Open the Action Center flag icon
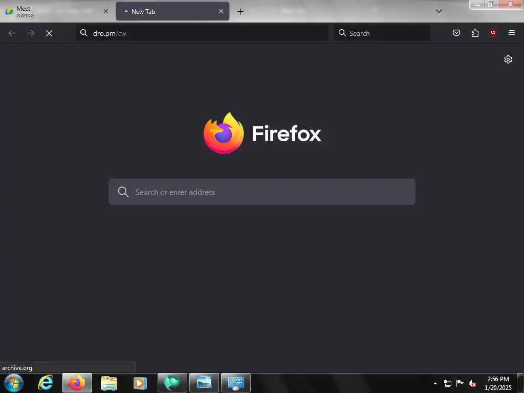524x393 pixels. coord(460,383)
